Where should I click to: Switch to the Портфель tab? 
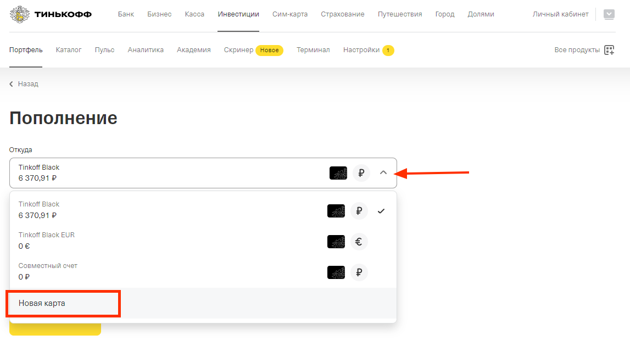pos(26,50)
